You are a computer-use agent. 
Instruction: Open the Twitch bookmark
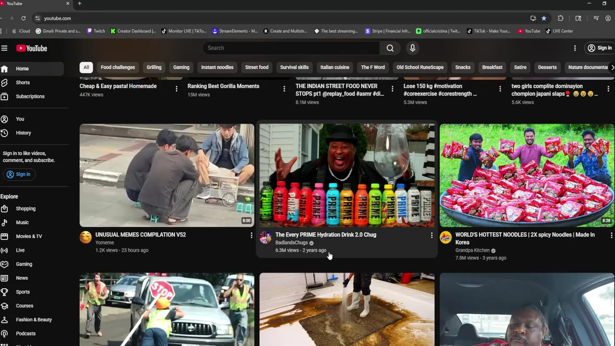[96, 31]
